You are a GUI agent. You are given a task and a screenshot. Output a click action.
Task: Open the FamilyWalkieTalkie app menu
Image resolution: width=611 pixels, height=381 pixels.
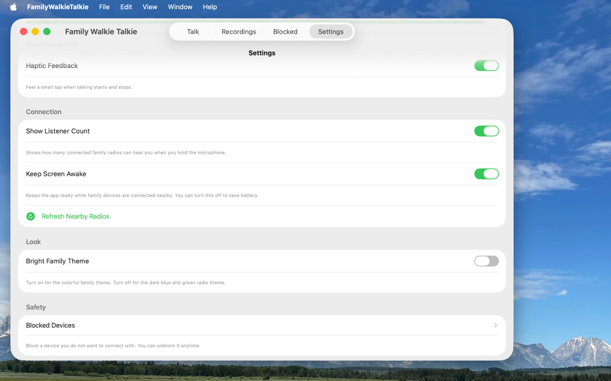[x=58, y=7]
